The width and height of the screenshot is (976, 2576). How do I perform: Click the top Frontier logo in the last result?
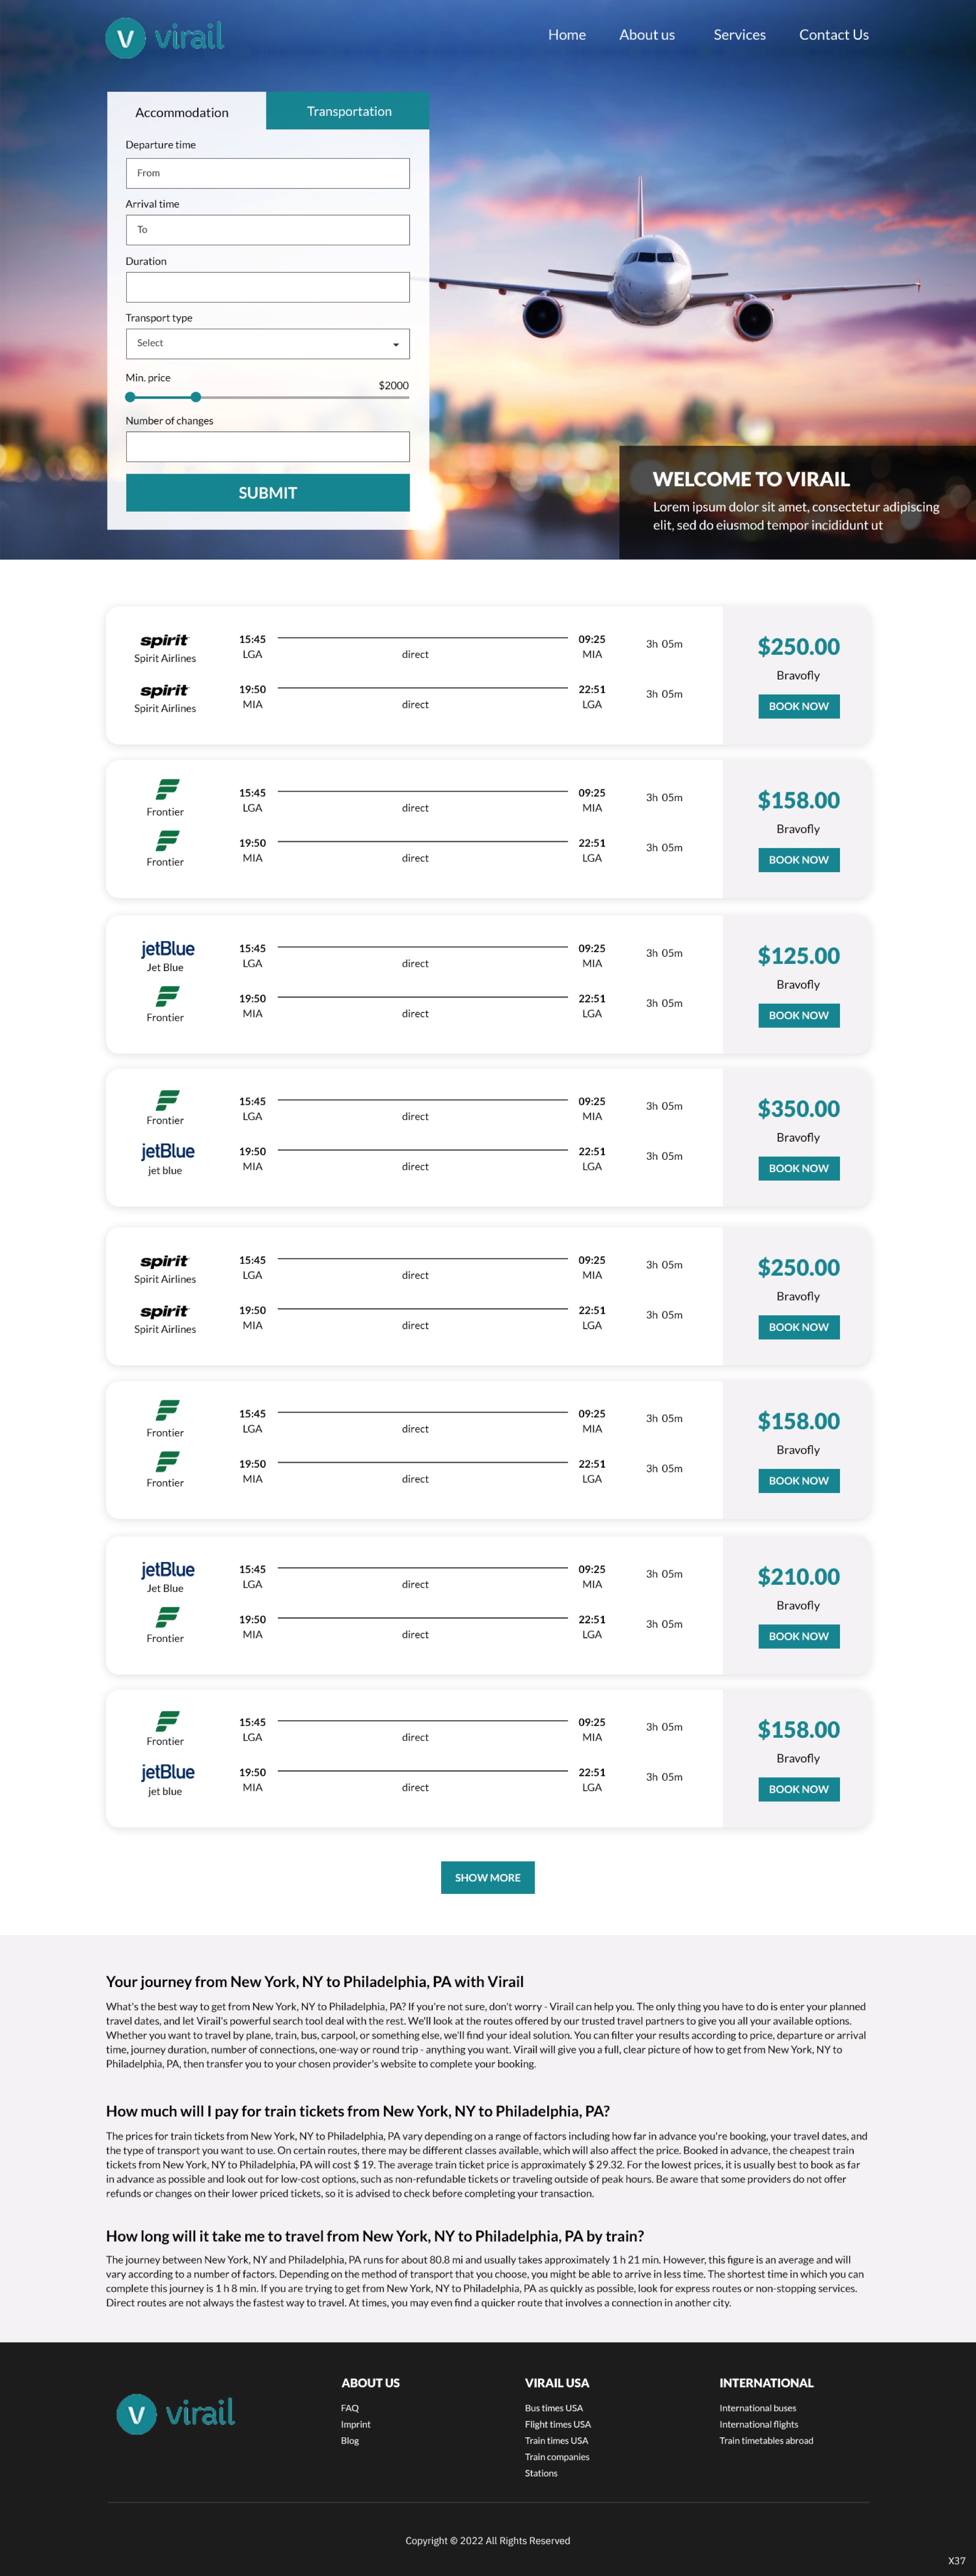coord(167,1720)
